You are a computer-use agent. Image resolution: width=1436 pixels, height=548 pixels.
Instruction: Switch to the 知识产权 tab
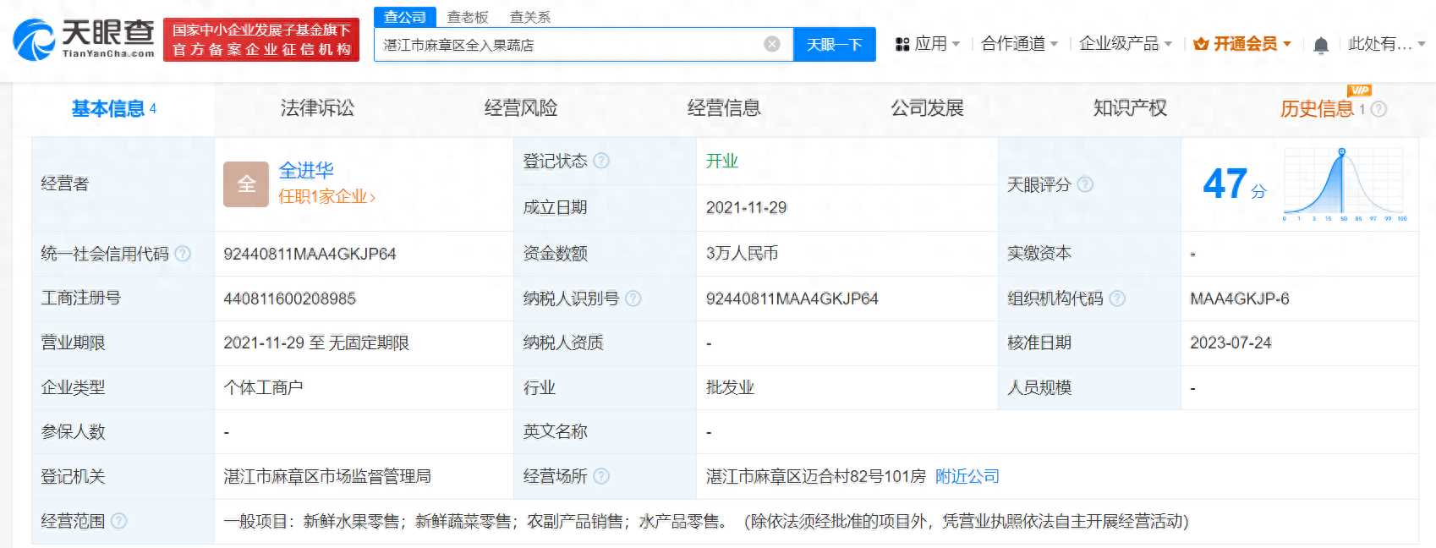point(1130,108)
